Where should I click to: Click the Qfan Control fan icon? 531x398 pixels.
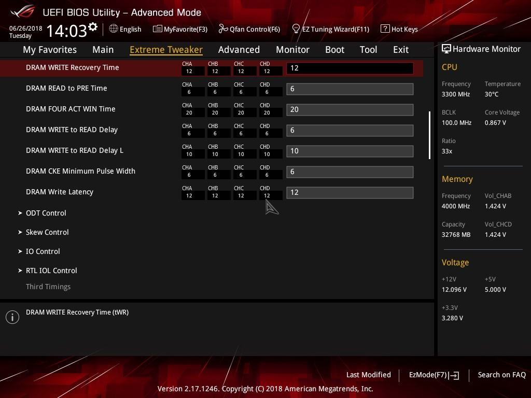[x=223, y=29]
